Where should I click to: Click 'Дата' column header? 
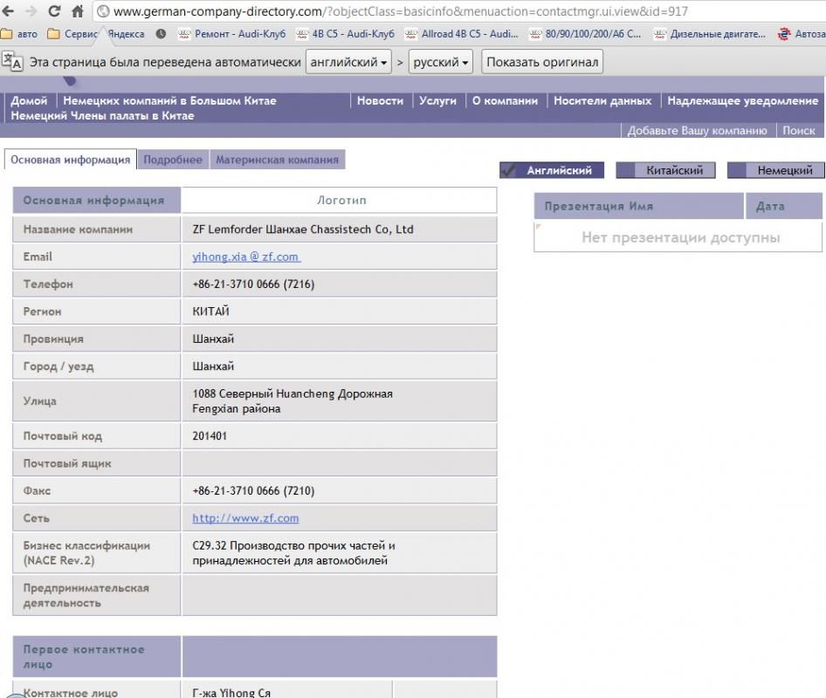click(x=784, y=206)
